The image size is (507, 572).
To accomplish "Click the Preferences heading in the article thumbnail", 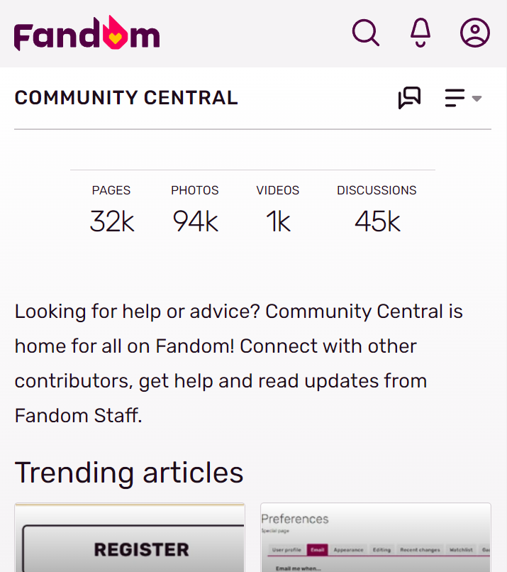I will 295,519.
